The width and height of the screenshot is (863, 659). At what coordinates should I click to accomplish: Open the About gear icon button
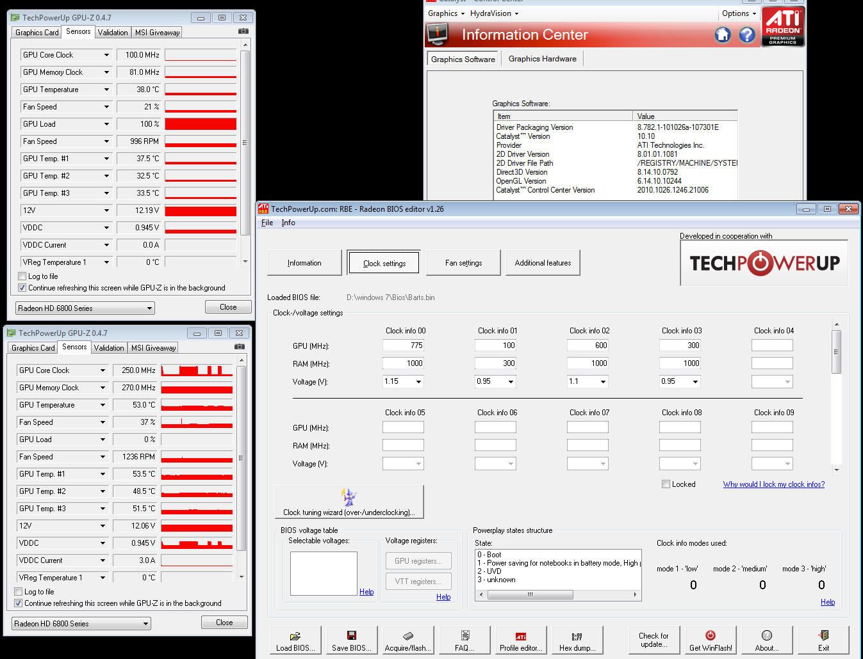click(767, 641)
